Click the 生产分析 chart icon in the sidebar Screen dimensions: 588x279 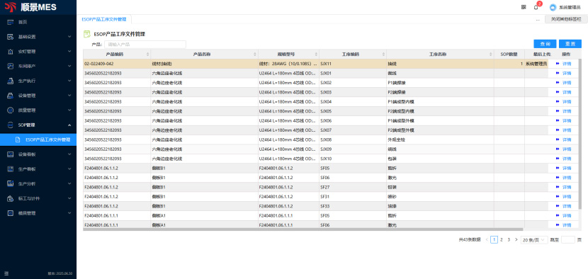(x=11, y=183)
